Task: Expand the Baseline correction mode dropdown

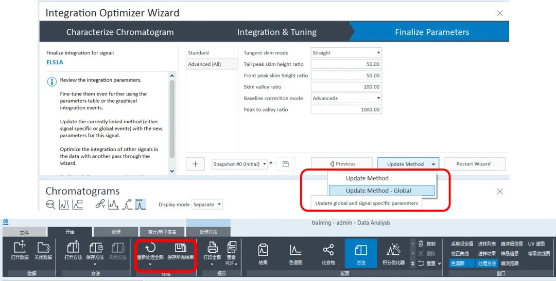Action: tap(346, 98)
